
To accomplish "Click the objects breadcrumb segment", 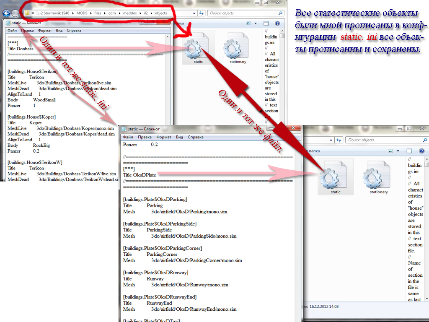I will 161,13.
